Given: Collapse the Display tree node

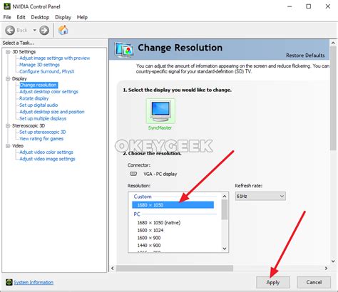Looking at the screenshot, I should [x=8, y=78].
